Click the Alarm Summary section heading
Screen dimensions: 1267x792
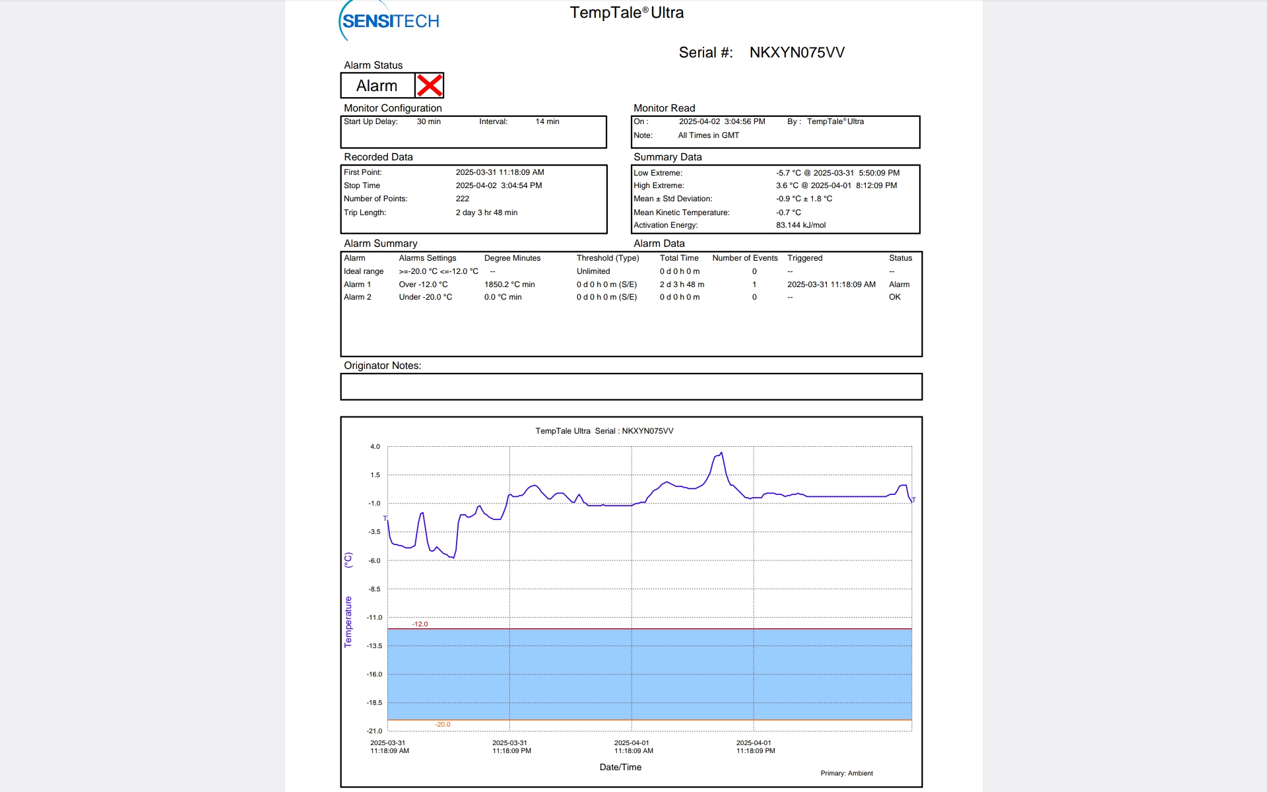pos(381,244)
